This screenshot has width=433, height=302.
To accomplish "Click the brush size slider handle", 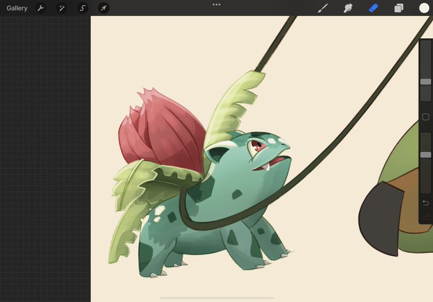I will coord(425,81).
